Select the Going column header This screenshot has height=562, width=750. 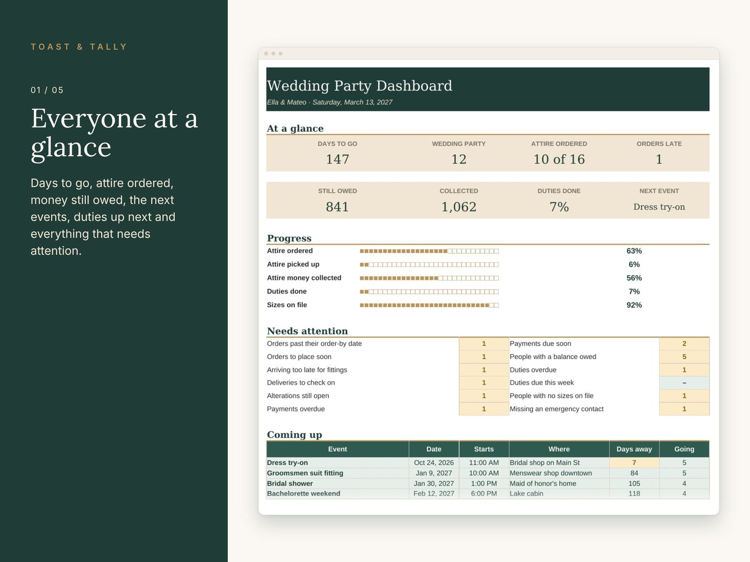pos(684,449)
